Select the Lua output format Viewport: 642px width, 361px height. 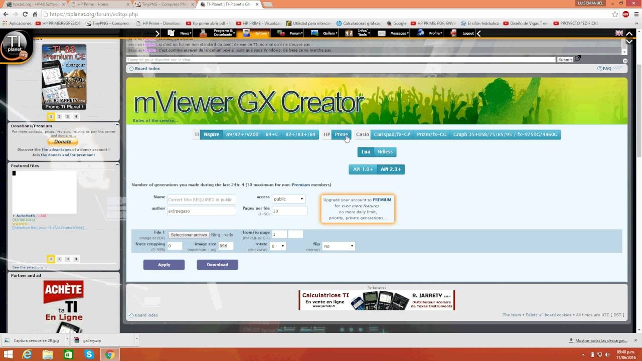point(366,151)
